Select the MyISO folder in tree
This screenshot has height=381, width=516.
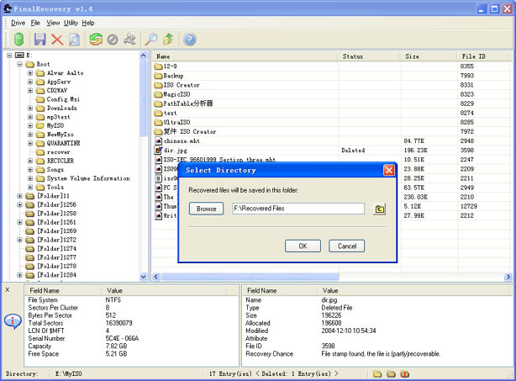55,125
